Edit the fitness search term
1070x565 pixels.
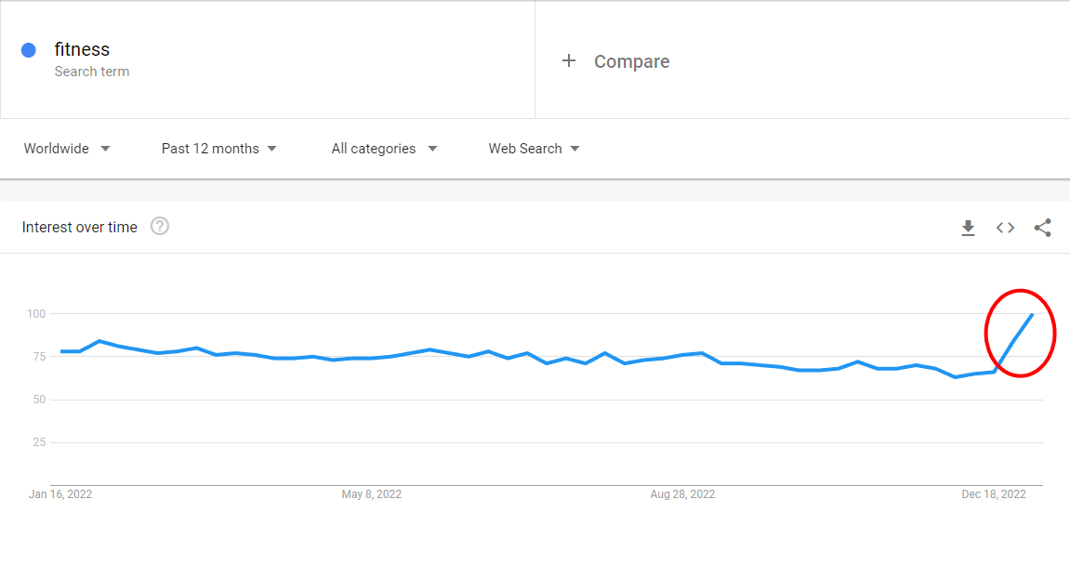(82, 49)
